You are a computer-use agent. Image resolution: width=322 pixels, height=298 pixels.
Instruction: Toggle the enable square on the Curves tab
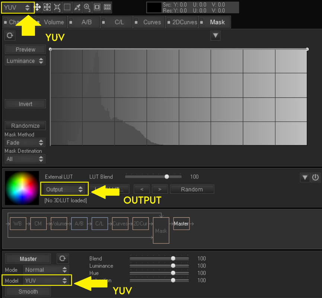pos(136,22)
